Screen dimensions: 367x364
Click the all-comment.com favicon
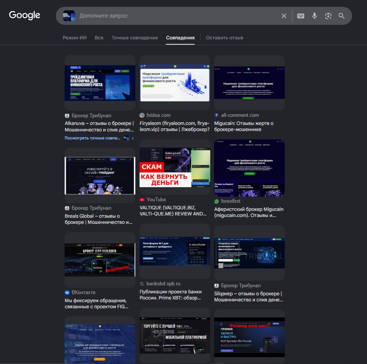216,115
